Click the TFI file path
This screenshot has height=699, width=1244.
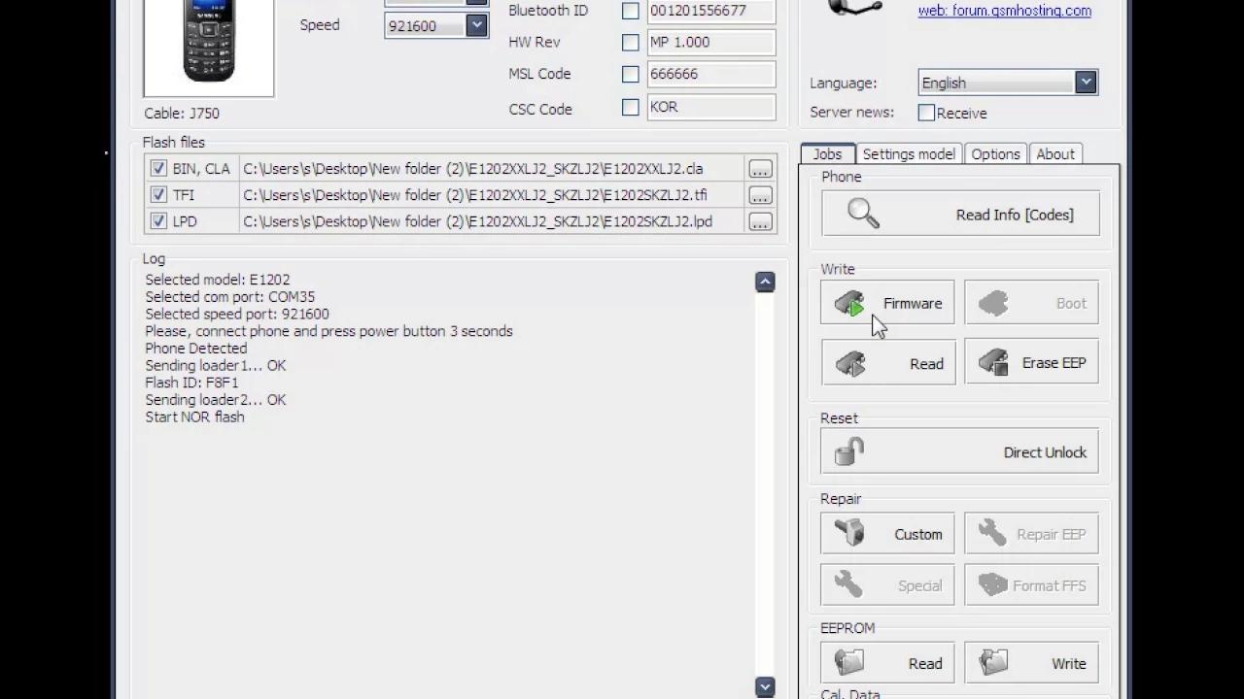click(474, 195)
